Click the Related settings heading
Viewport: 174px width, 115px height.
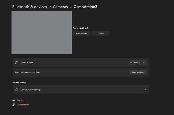point(19,82)
